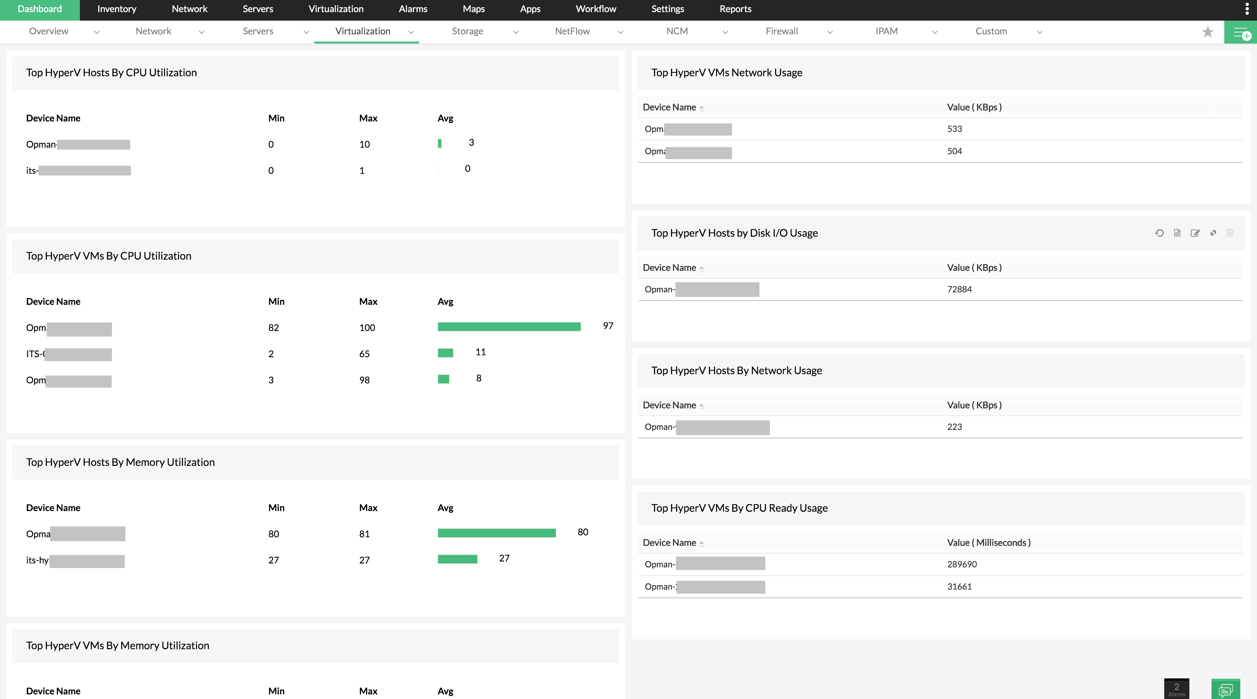Click the 2 Alarms counter button
This screenshot has width=1257, height=699.
click(x=1176, y=689)
